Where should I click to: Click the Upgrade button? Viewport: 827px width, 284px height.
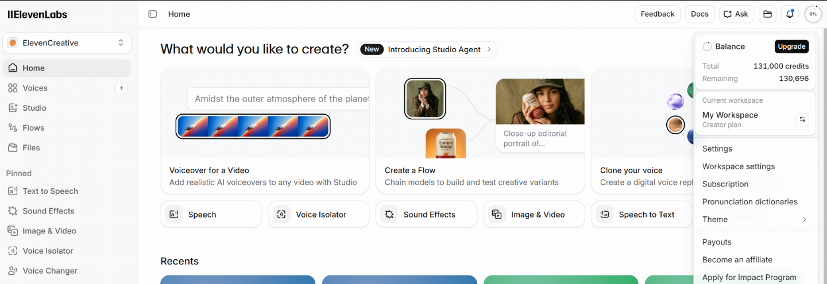pyautogui.click(x=791, y=46)
